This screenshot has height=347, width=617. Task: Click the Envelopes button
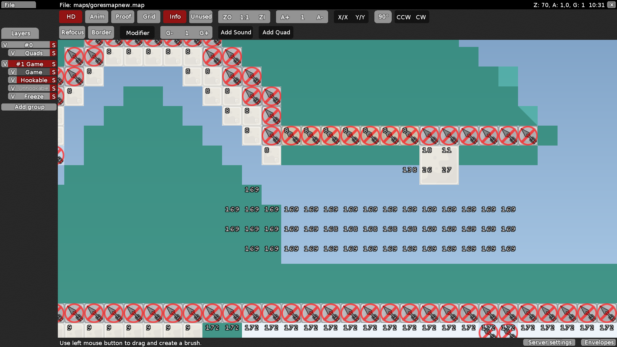tap(599, 343)
